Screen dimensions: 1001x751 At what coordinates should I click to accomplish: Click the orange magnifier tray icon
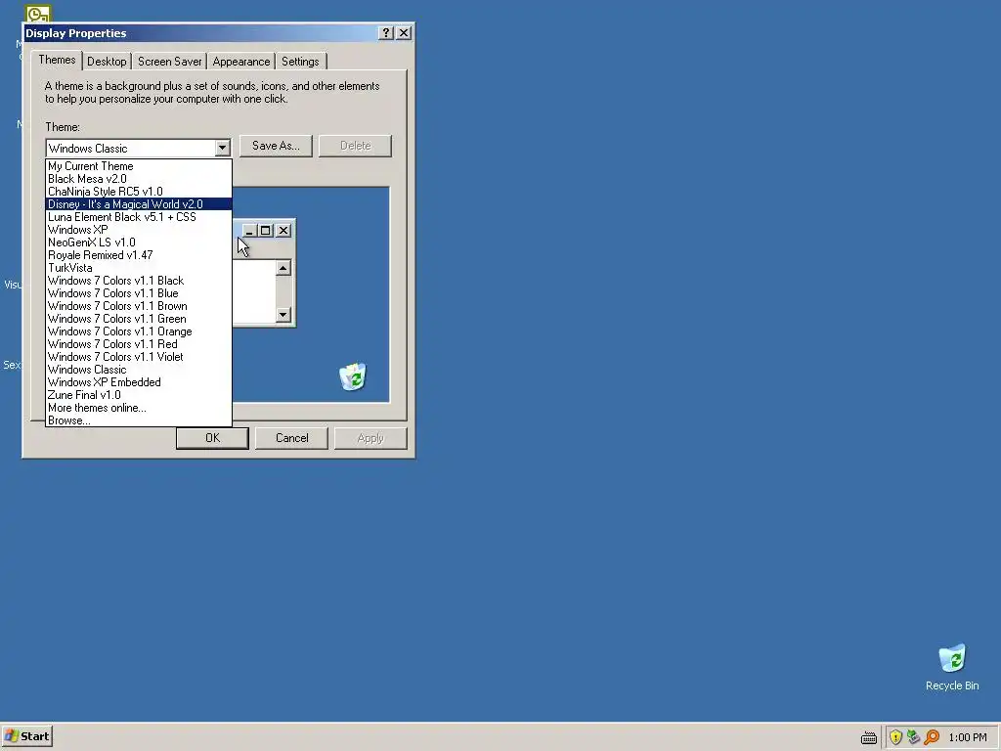(932, 737)
